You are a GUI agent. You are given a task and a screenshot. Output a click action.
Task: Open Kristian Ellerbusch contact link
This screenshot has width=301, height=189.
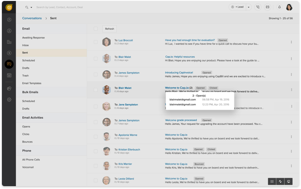[129, 150]
